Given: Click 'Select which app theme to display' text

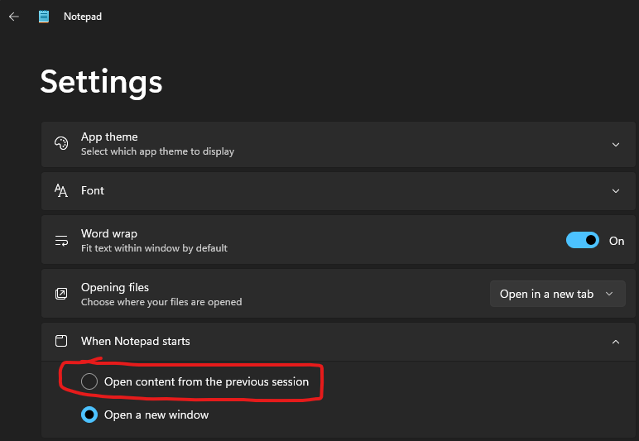Looking at the screenshot, I should [x=157, y=151].
